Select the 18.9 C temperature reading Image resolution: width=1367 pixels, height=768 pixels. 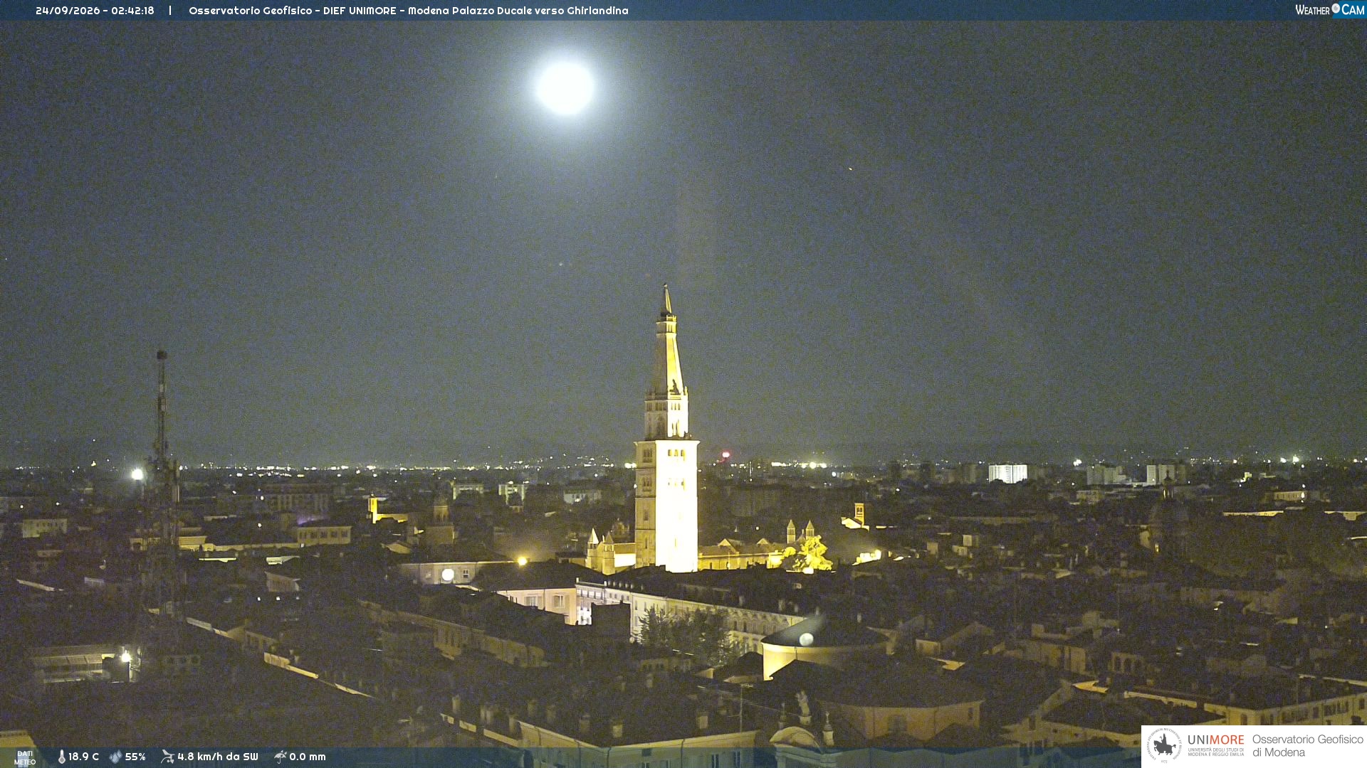coord(83,757)
